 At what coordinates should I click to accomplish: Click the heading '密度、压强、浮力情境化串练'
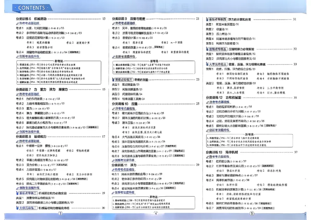(247, 64)
